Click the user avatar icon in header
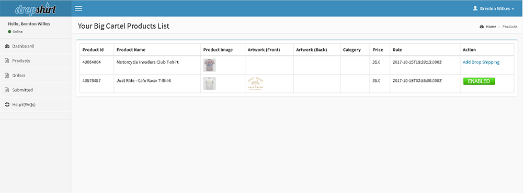The height and width of the screenshot is (193, 523). click(475, 8)
